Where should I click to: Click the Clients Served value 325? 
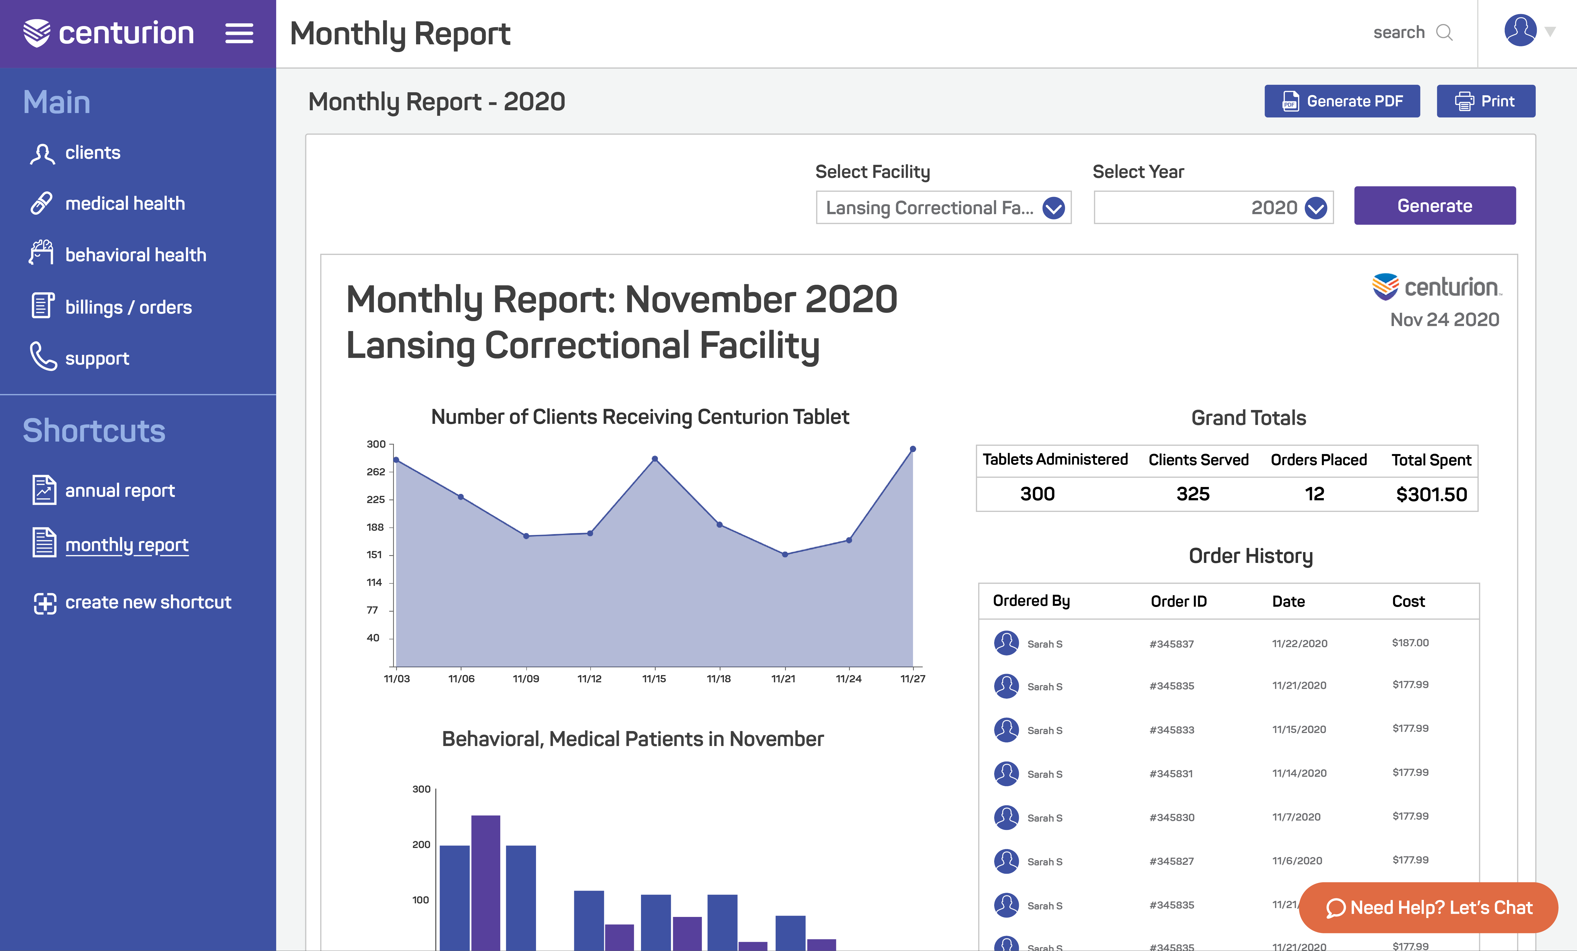(x=1193, y=493)
